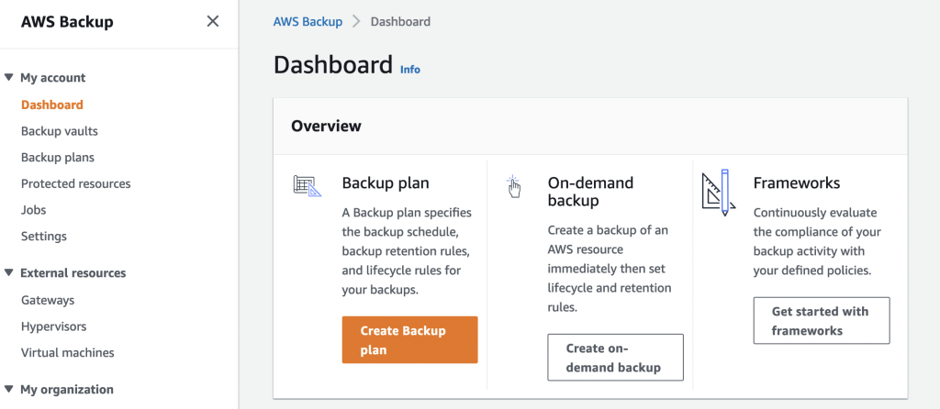
Task: Click the Overview panel header
Action: click(x=590, y=127)
